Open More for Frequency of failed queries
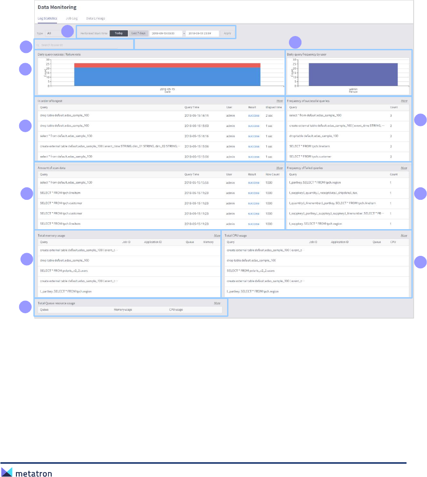Screen dimensions: 427x477 pyautogui.click(x=404, y=168)
